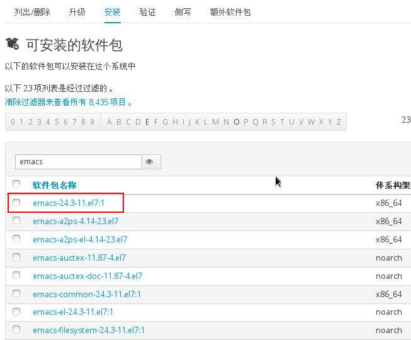Image resolution: width=411 pixels, height=340 pixels.
Task: Click the 体系构架 column header
Action: [x=393, y=185]
